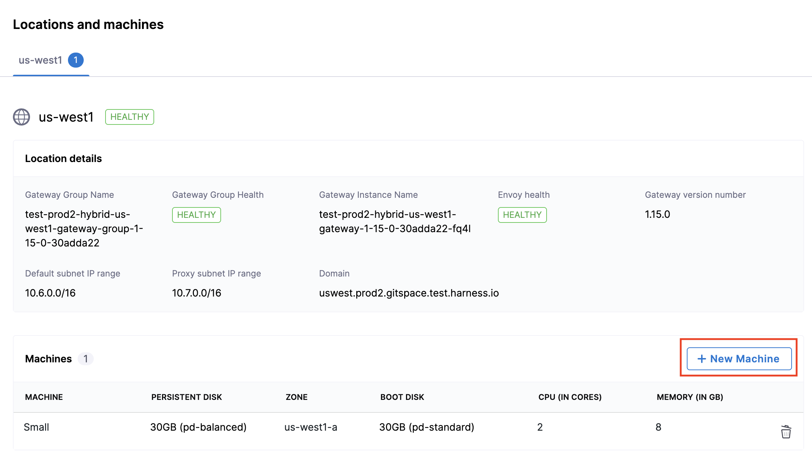Image resolution: width=812 pixels, height=465 pixels.
Task: Click the MEMORY (IN GB) column header
Action: tap(690, 397)
